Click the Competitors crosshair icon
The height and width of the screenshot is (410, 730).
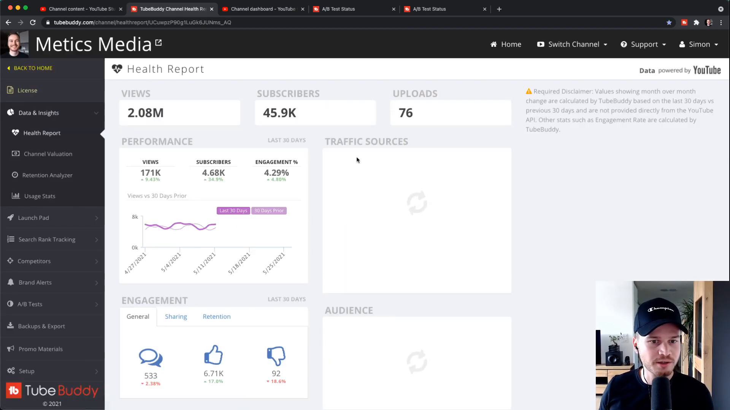10,260
